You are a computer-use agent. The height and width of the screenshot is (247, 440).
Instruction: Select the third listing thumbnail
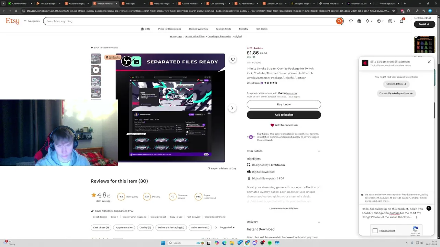pos(96,81)
